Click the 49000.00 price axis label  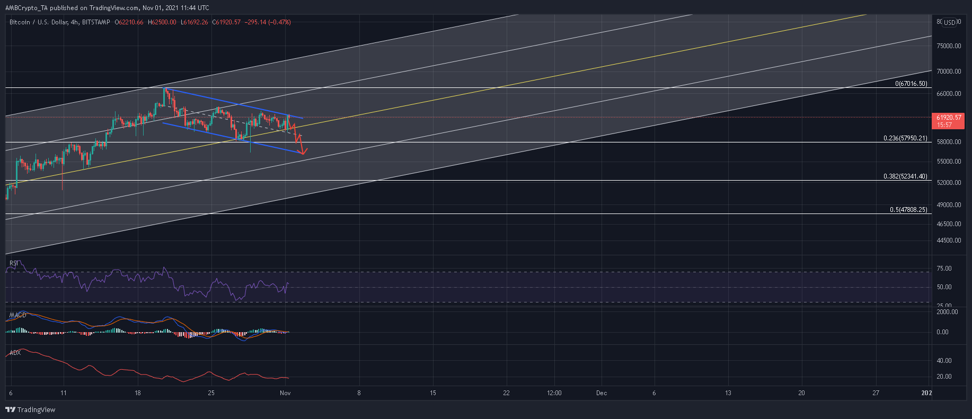click(x=949, y=205)
